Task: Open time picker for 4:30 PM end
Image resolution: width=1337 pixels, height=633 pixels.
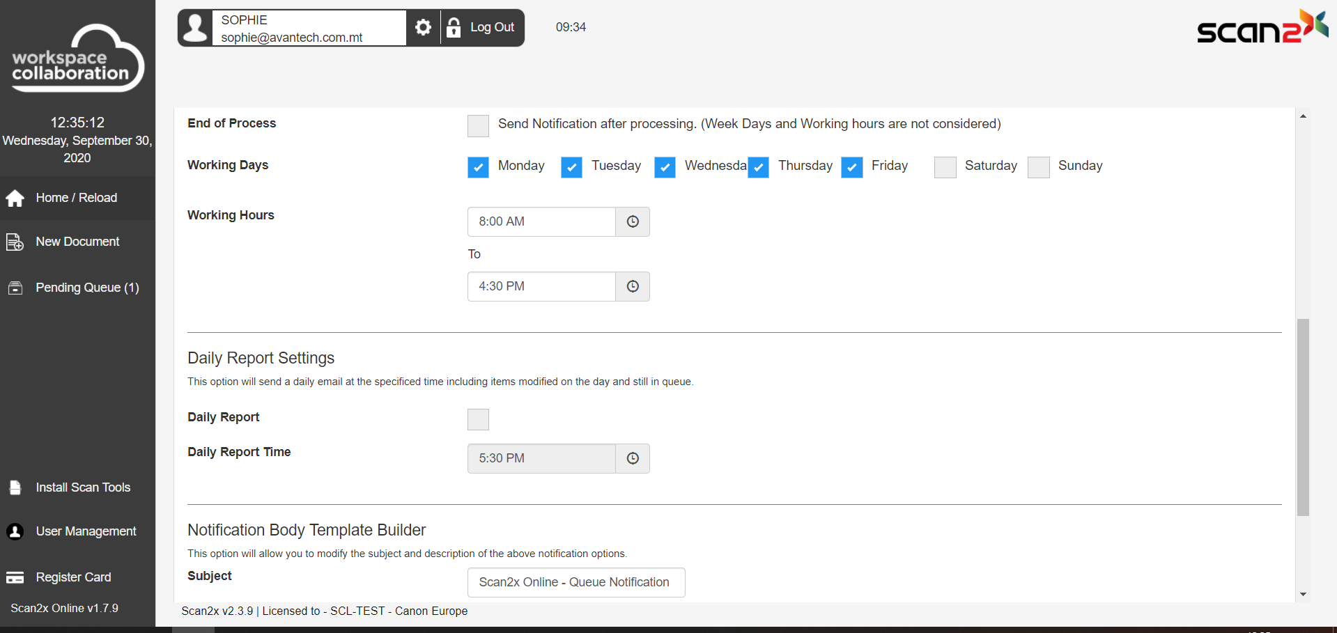Action: [633, 286]
